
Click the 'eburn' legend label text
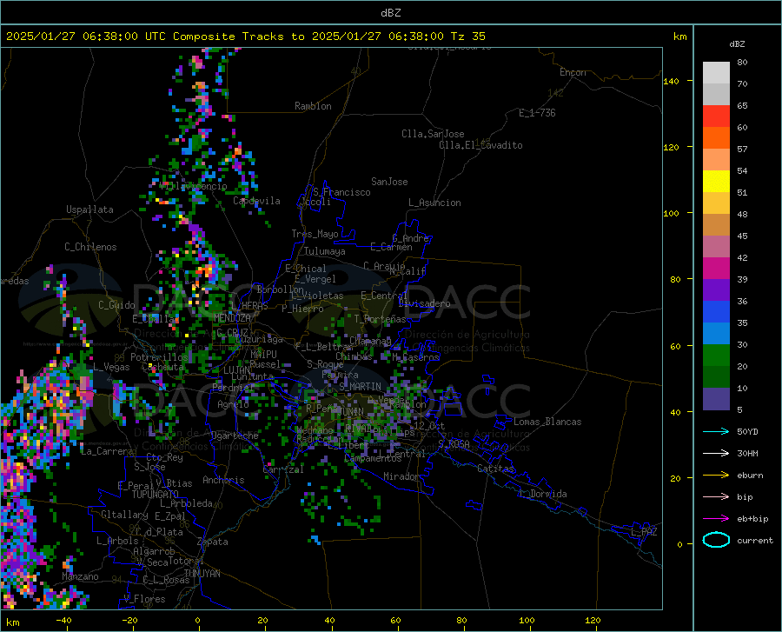(750, 476)
